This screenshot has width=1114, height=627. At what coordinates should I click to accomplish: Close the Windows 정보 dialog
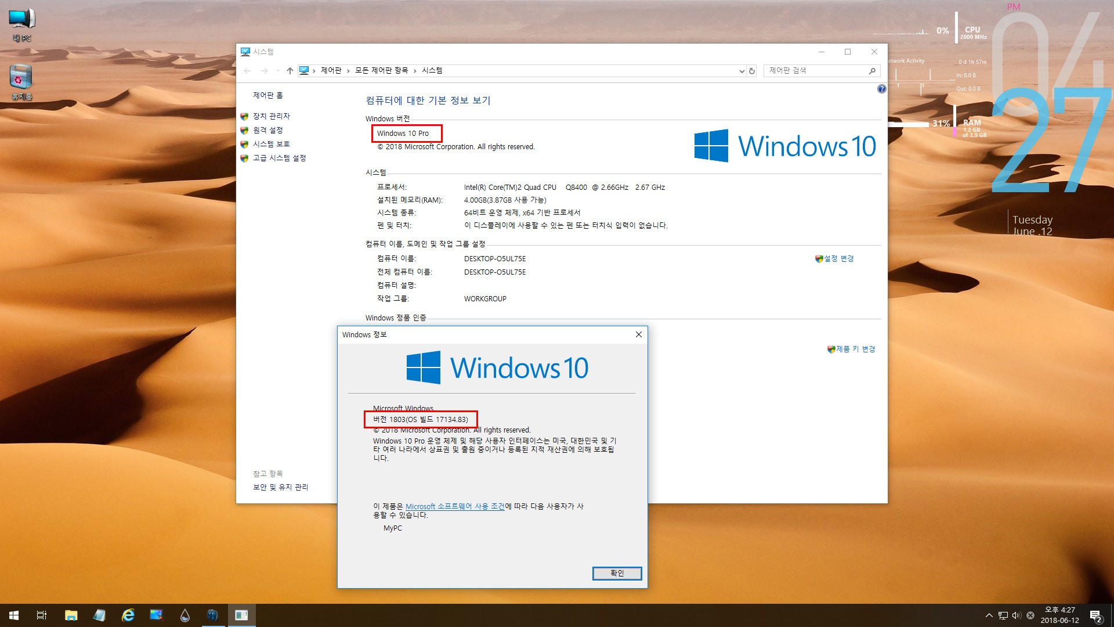pos(639,335)
